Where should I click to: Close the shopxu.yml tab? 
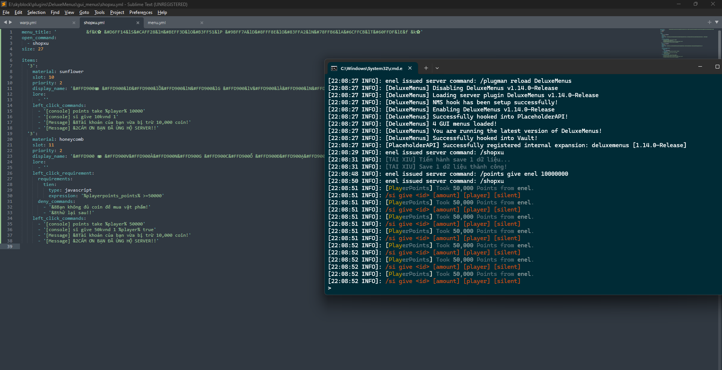pyautogui.click(x=138, y=23)
